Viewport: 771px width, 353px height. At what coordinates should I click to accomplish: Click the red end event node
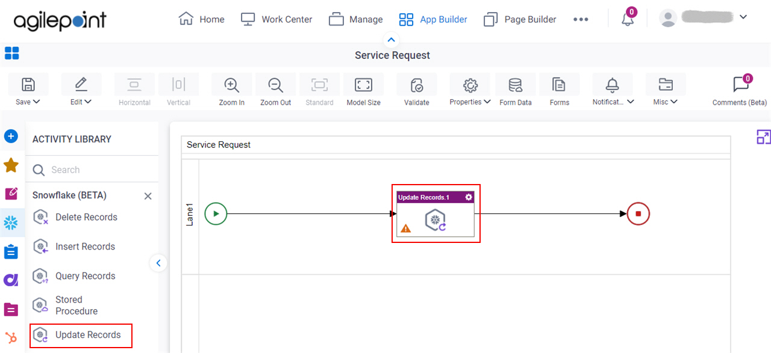tap(638, 213)
